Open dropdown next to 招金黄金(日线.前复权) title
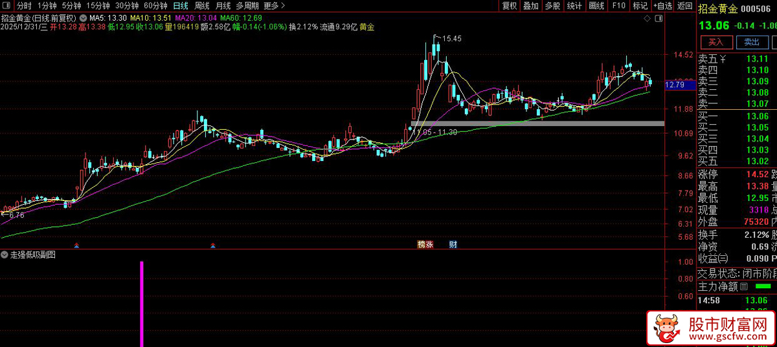Viewport: 777px width, 347px height. [82, 17]
